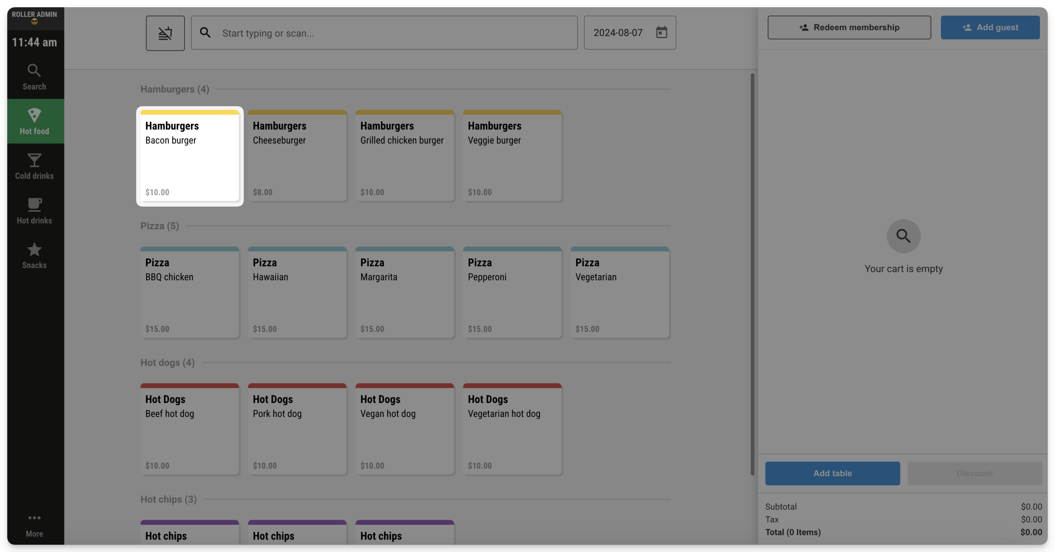Screen dimensions: 1055x552
Task: Click the Hot chips (3) section heading
Action: [x=168, y=499]
